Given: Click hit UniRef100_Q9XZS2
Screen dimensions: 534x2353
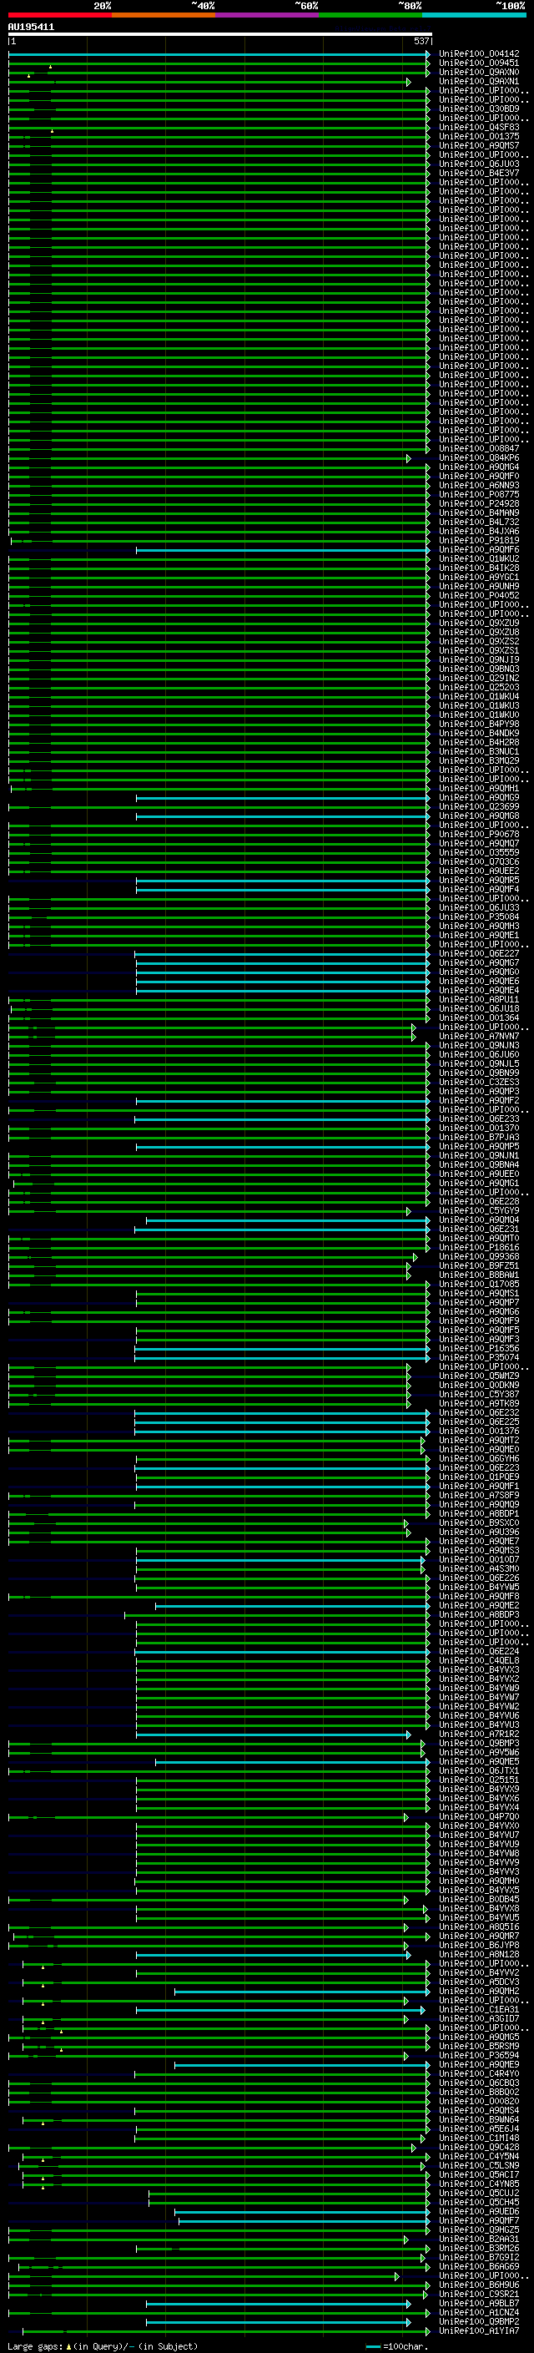Looking at the screenshot, I should tap(479, 641).
